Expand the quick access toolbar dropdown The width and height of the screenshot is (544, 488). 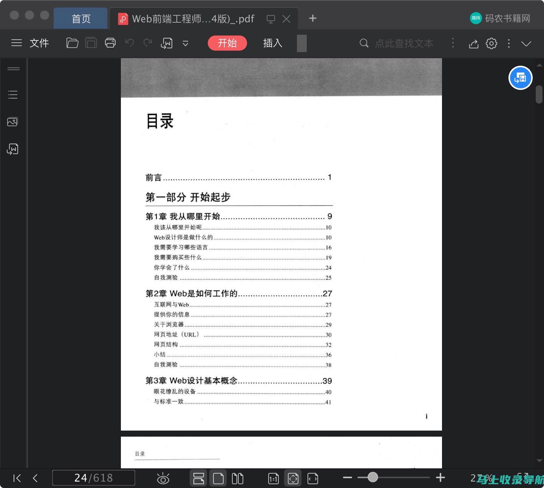coord(185,43)
